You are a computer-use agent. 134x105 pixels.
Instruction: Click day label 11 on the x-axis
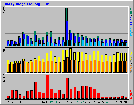pos(47,102)
